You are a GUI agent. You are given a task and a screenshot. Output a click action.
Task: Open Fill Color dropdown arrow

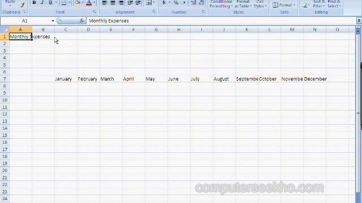pyautogui.click(x=83, y=2)
